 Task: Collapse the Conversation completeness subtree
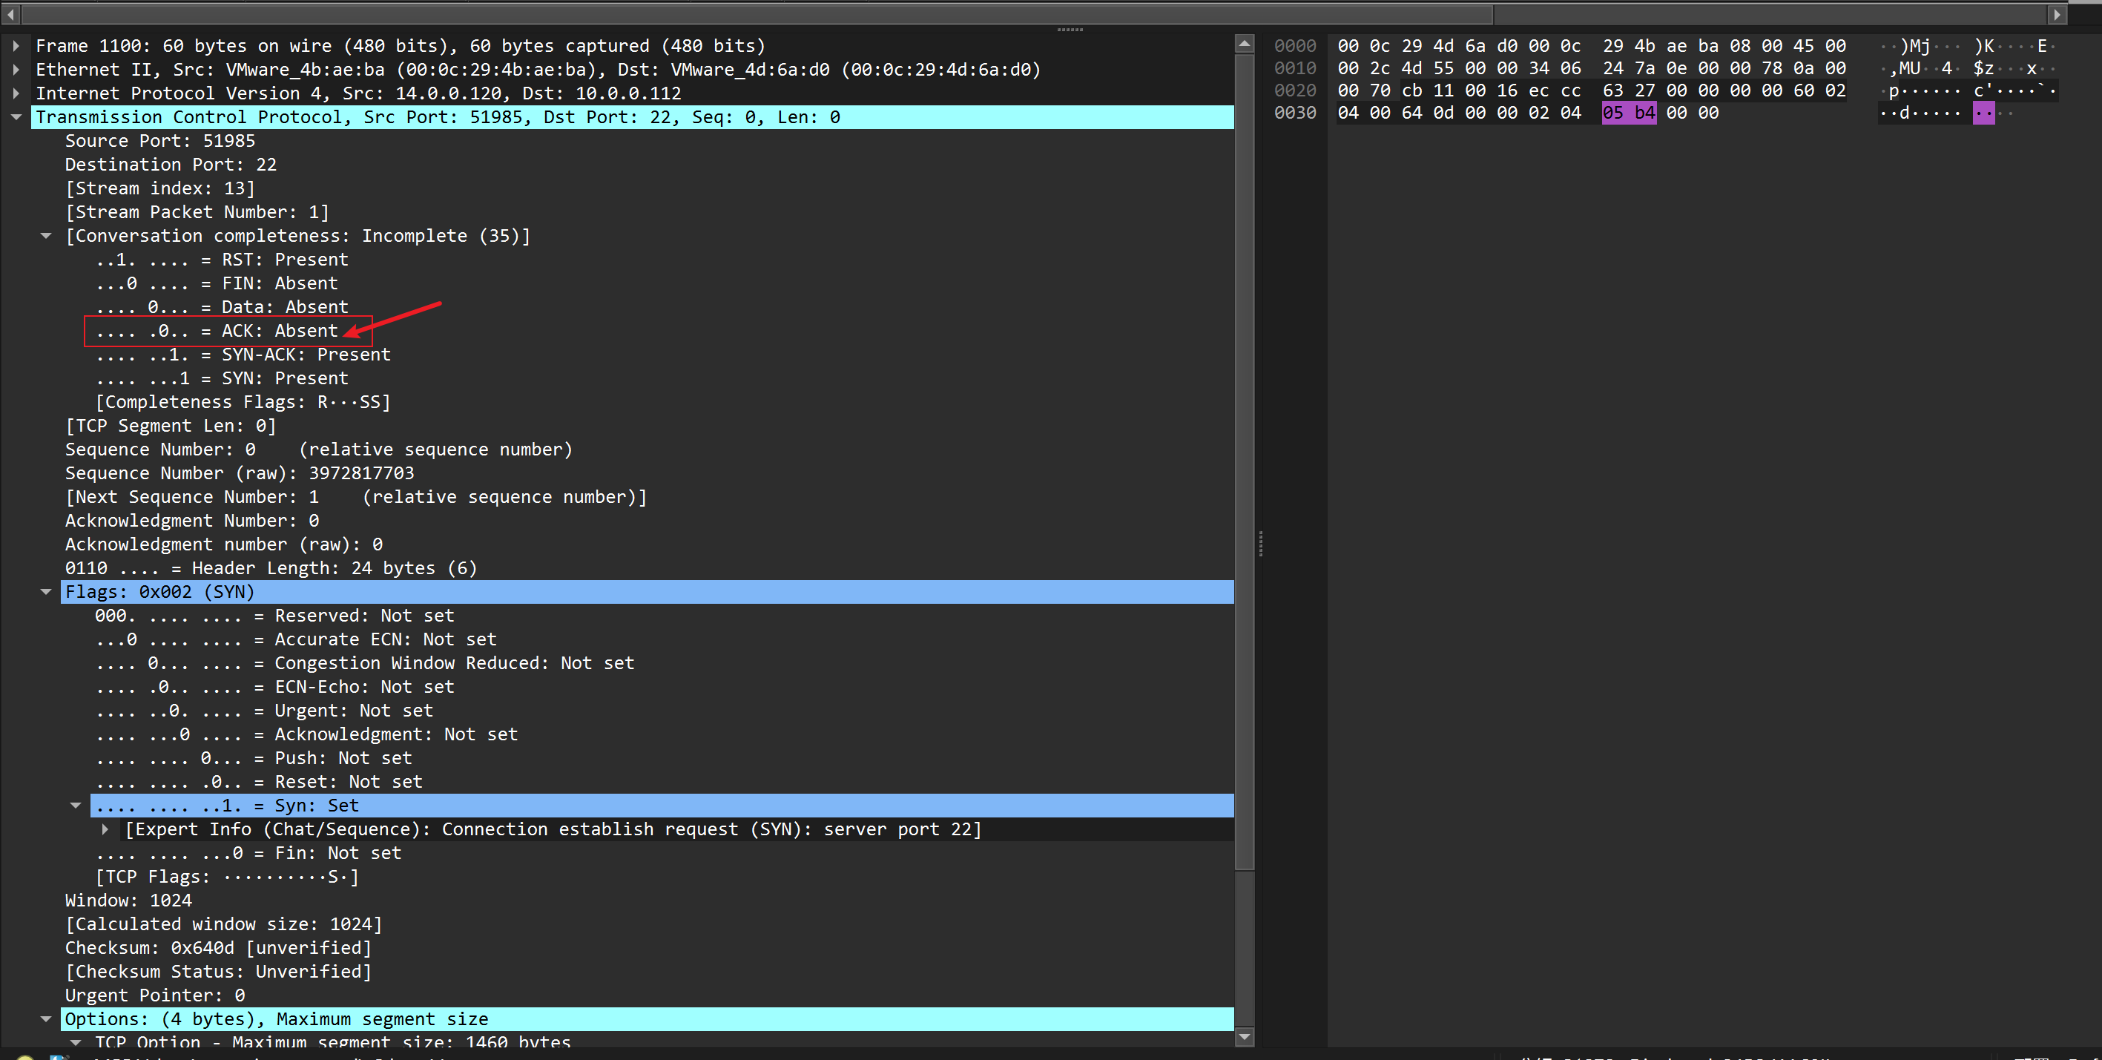47,236
